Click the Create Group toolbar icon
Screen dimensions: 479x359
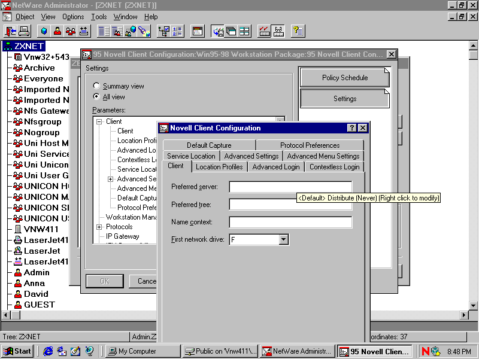pyautogui.click(x=71, y=31)
